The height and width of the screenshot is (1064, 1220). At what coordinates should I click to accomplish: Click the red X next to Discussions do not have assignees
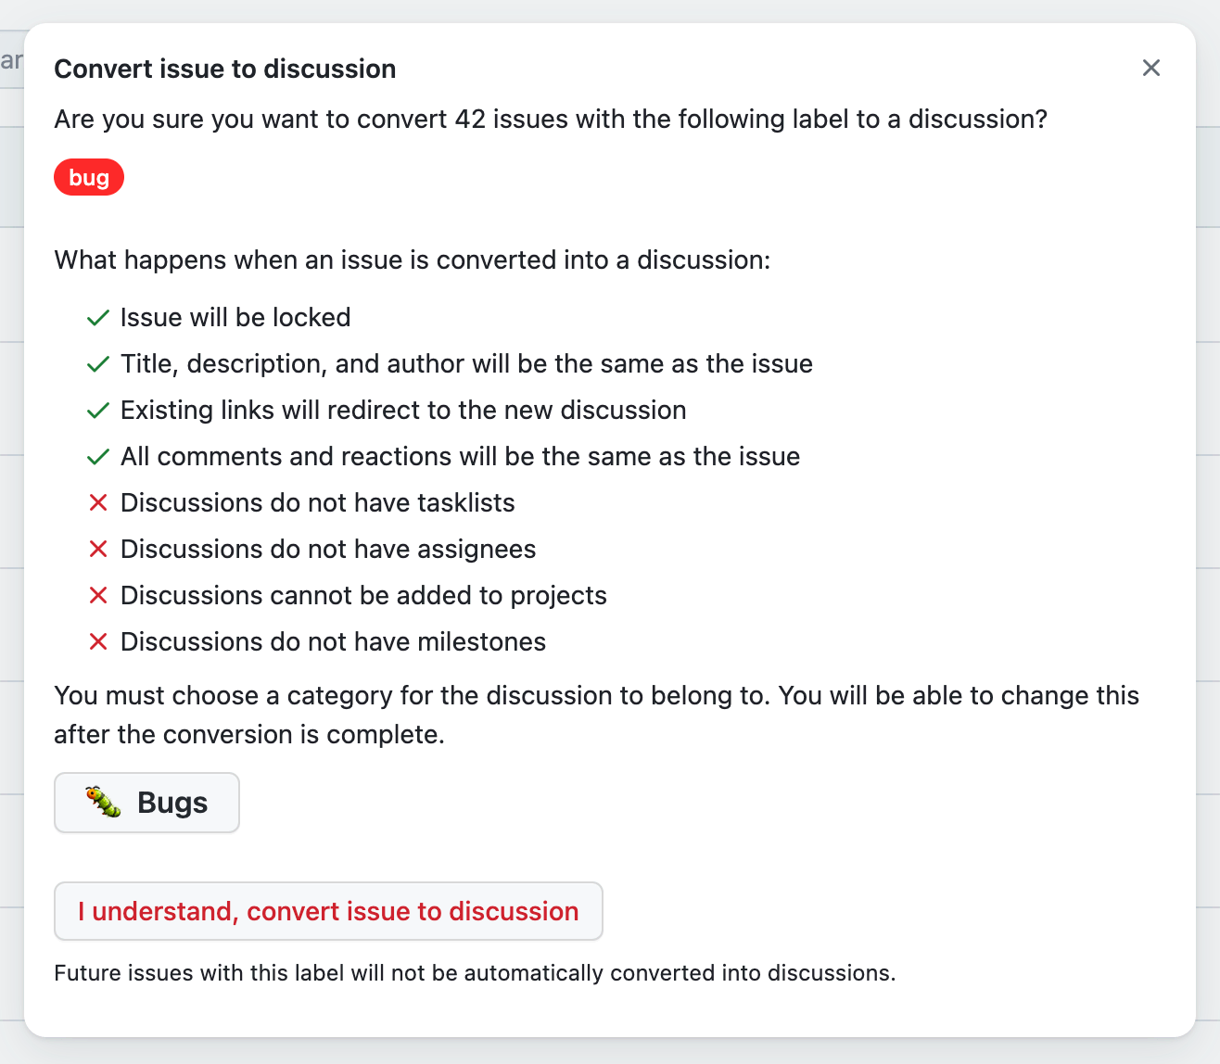coord(98,549)
